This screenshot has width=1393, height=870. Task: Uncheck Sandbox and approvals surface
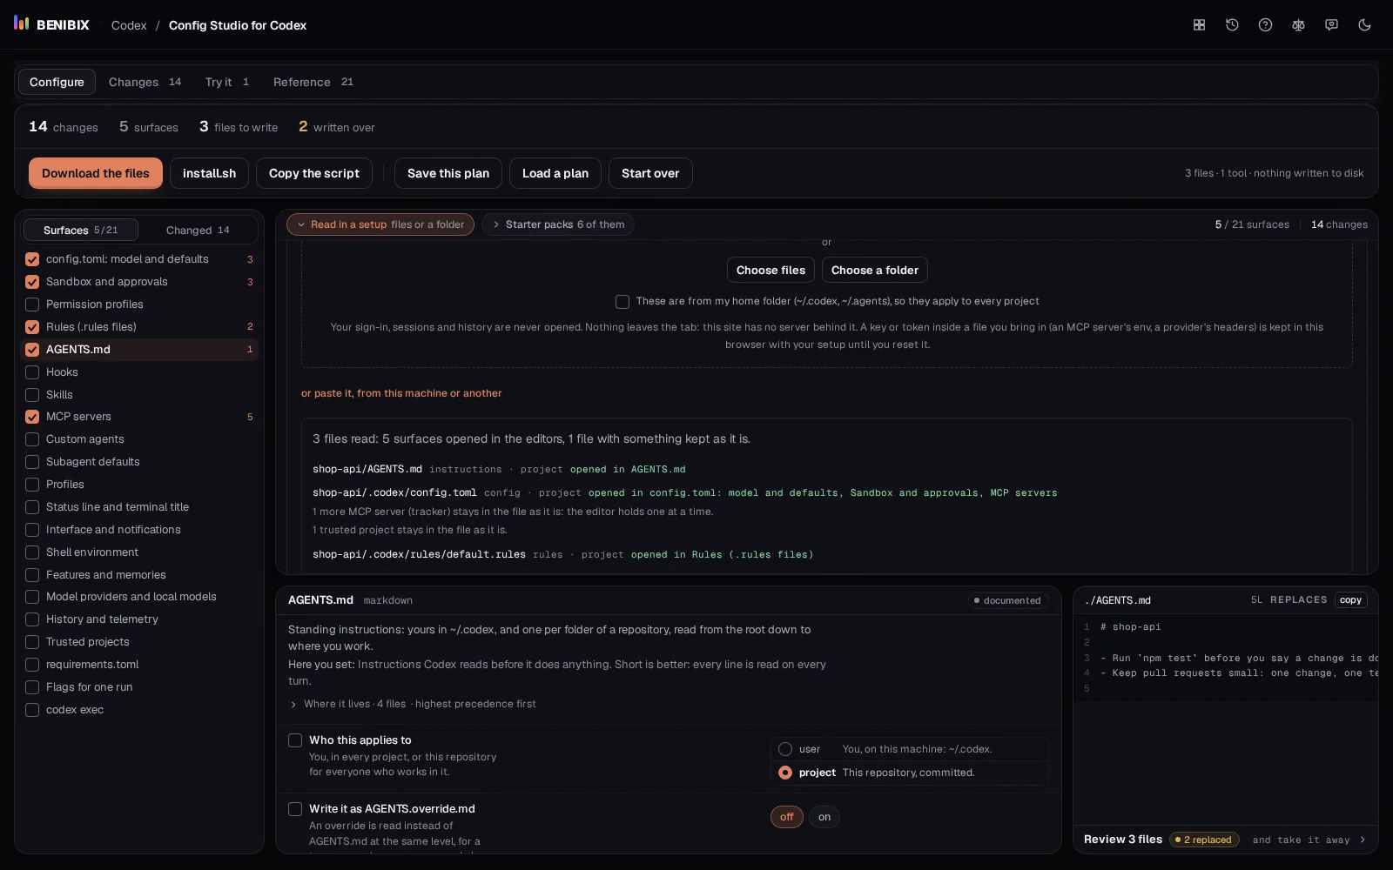(32, 282)
